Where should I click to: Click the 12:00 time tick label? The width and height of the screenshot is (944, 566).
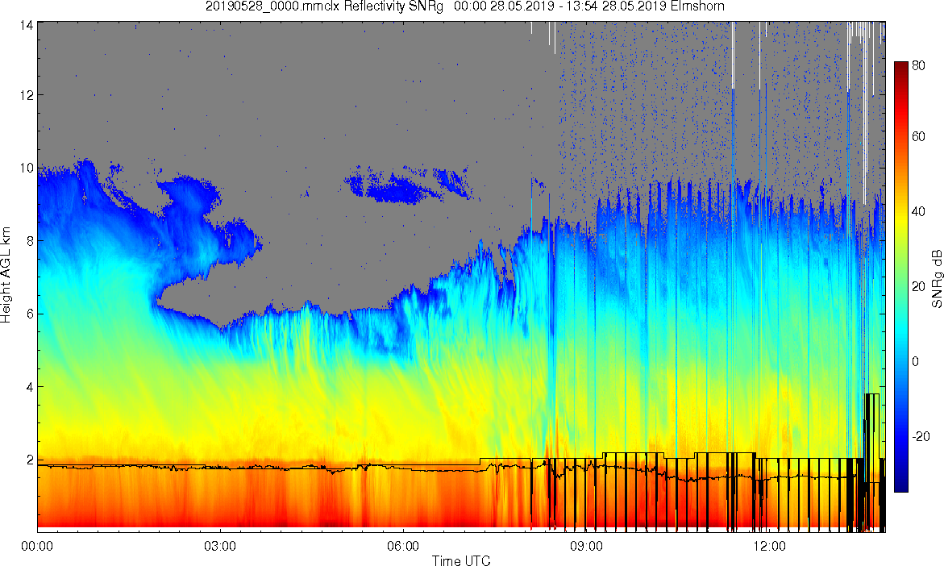click(x=769, y=547)
